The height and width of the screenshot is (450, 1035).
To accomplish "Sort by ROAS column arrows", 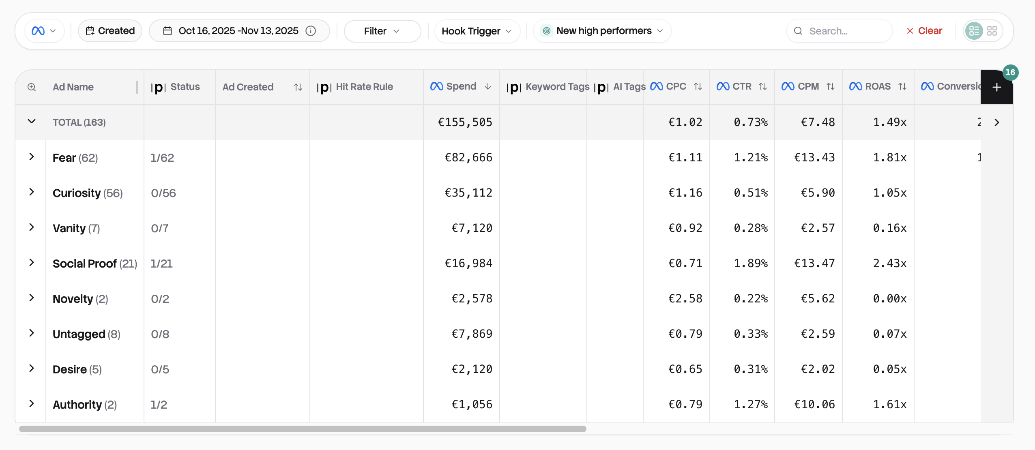I will (902, 87).
